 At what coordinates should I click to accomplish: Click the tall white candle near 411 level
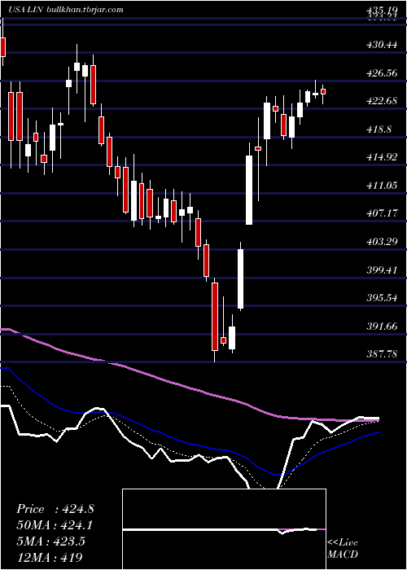[x=249, y=190]
